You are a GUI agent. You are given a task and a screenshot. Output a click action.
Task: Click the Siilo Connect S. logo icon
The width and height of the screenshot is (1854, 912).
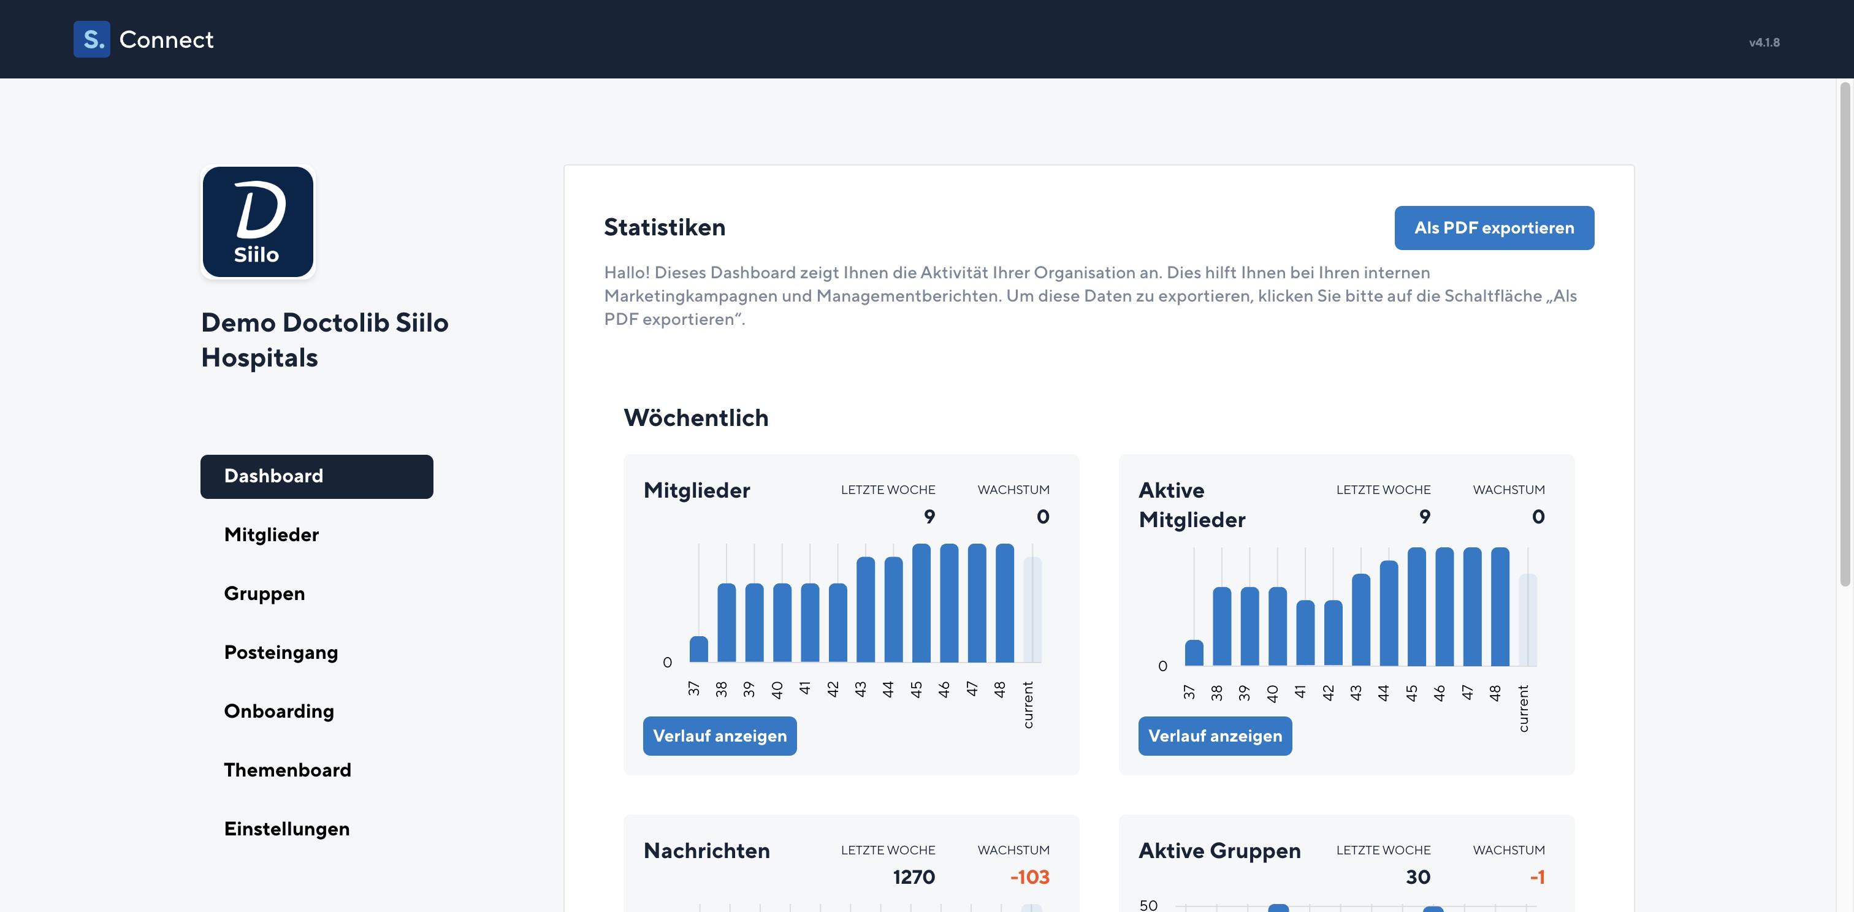[91, 39]
